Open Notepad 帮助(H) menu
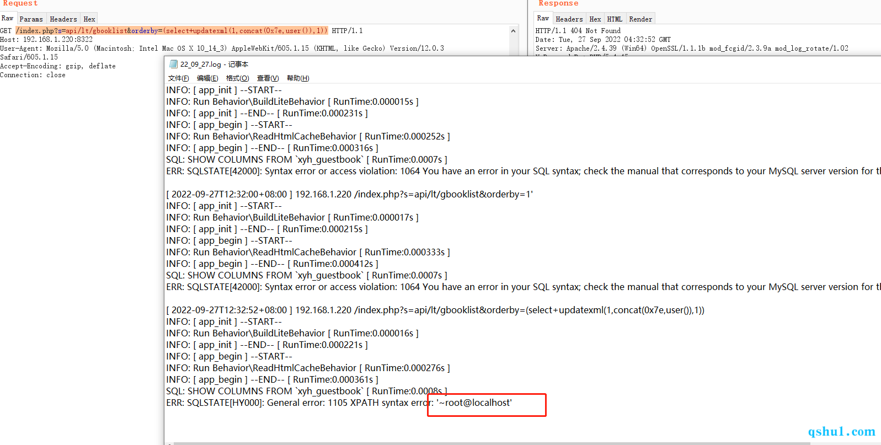The width and height of the screenshot is (881, 445). 298,78
